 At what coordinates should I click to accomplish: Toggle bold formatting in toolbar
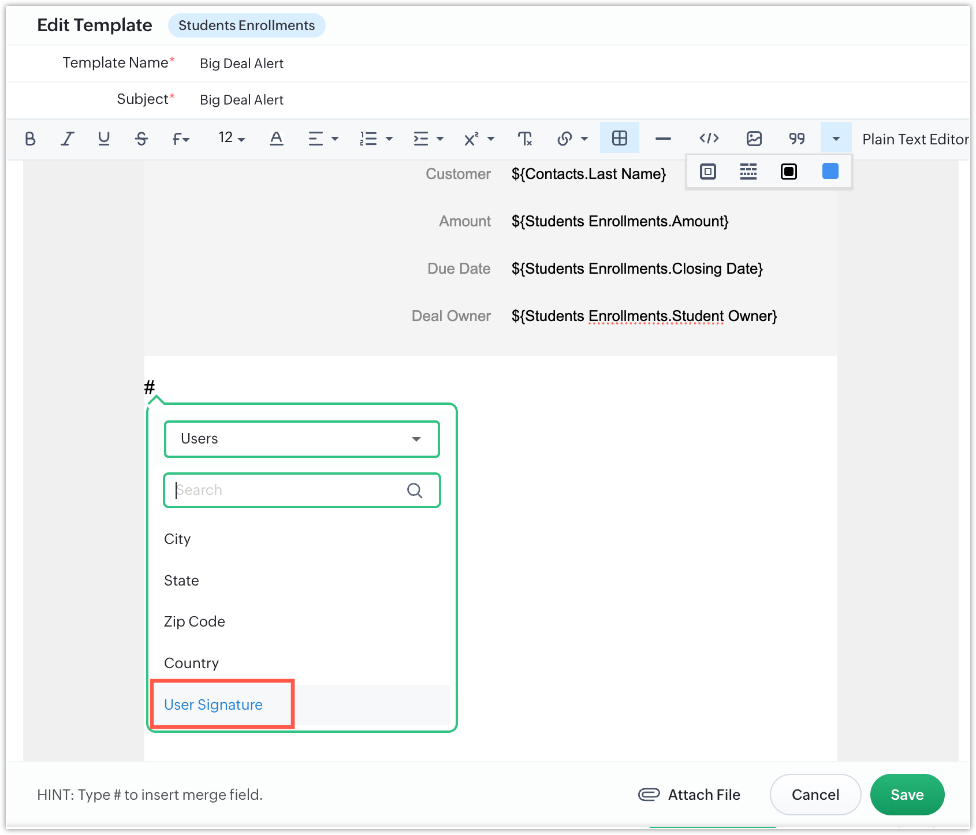click(30, 139)
